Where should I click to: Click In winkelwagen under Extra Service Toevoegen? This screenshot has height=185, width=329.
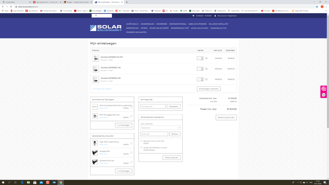(x=123, y=125)
